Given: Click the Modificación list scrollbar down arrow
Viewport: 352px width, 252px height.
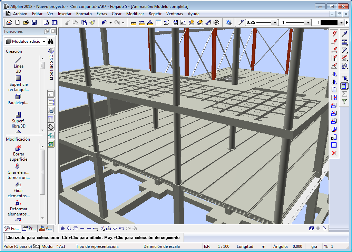Looking at the screenshot, I should 42,218.
